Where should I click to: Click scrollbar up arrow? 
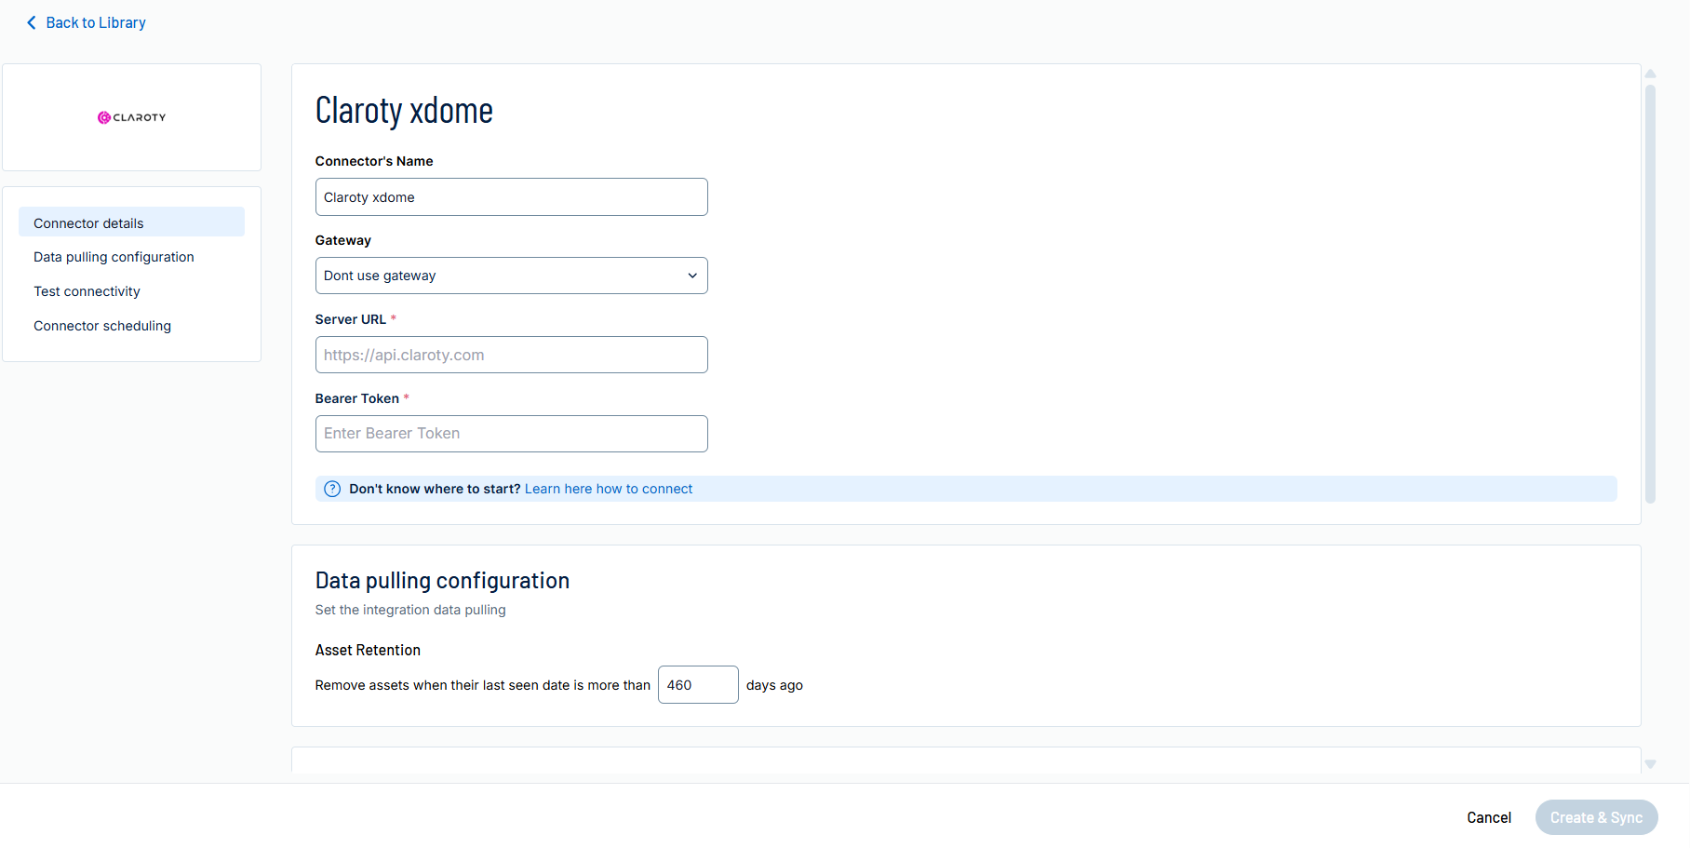[1650, 74]
